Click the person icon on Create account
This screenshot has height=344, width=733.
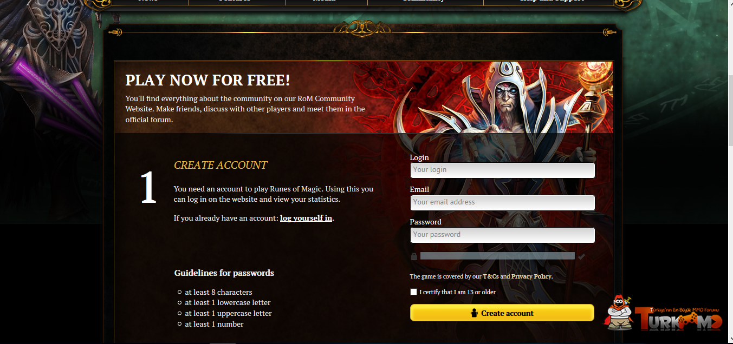tap(475, 313)
